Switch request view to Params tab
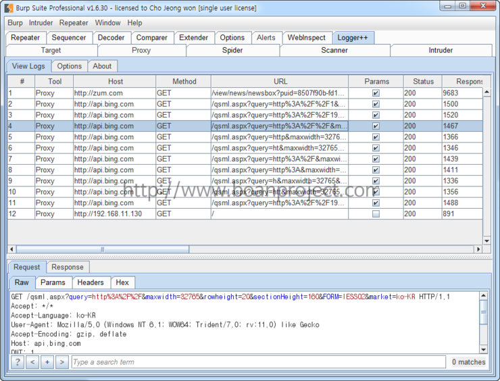The width and height of the screenshot is (500, 381). click(x=53, y=282)
